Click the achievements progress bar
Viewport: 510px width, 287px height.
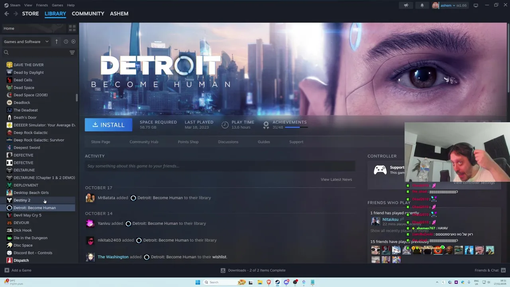click(x=296, y=128)
